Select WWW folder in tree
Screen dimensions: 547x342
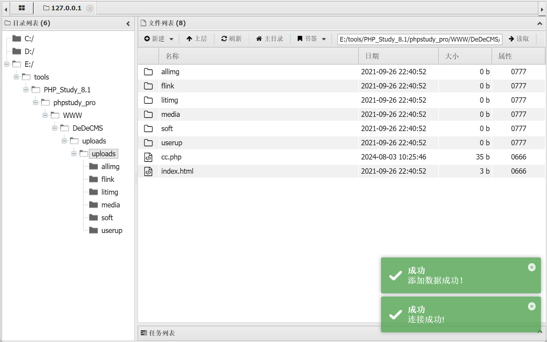[73, 115]
